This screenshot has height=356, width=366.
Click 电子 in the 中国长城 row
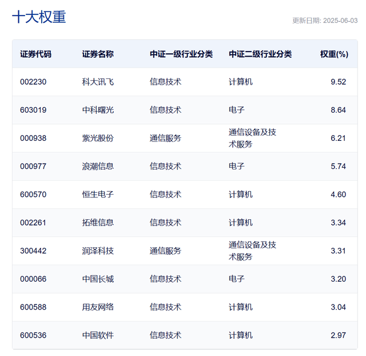[236, 279]
